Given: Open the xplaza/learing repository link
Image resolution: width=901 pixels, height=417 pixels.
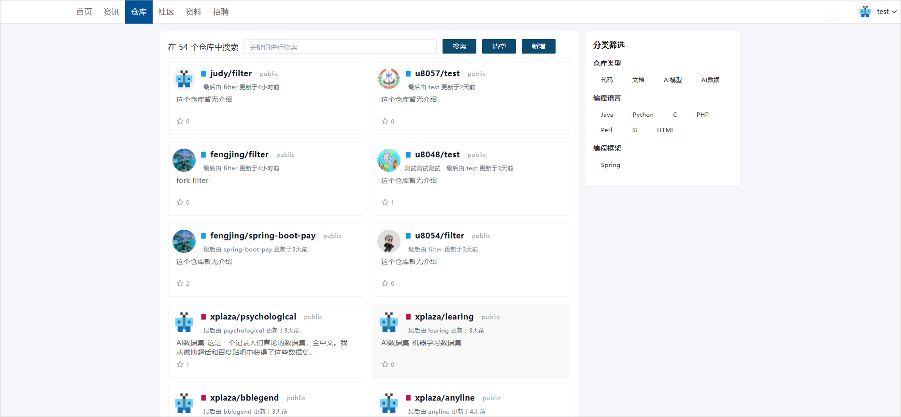Looking at the screenshot, I should 444,317.
